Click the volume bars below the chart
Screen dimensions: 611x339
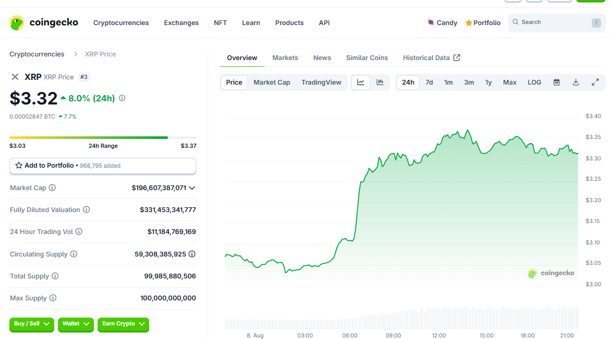point(401,318)
